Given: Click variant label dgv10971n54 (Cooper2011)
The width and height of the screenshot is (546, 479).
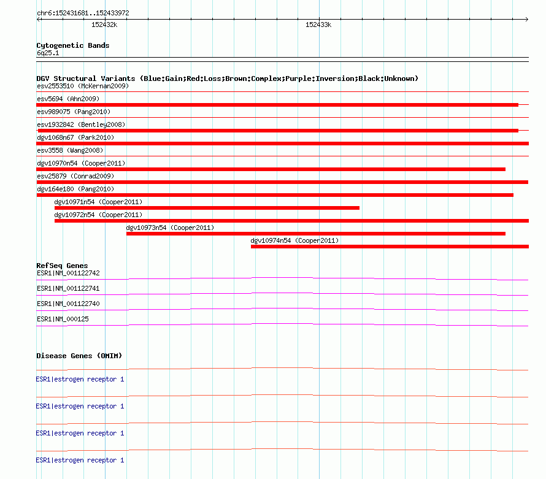Looking at the screenshot, I should pos(98,202).
